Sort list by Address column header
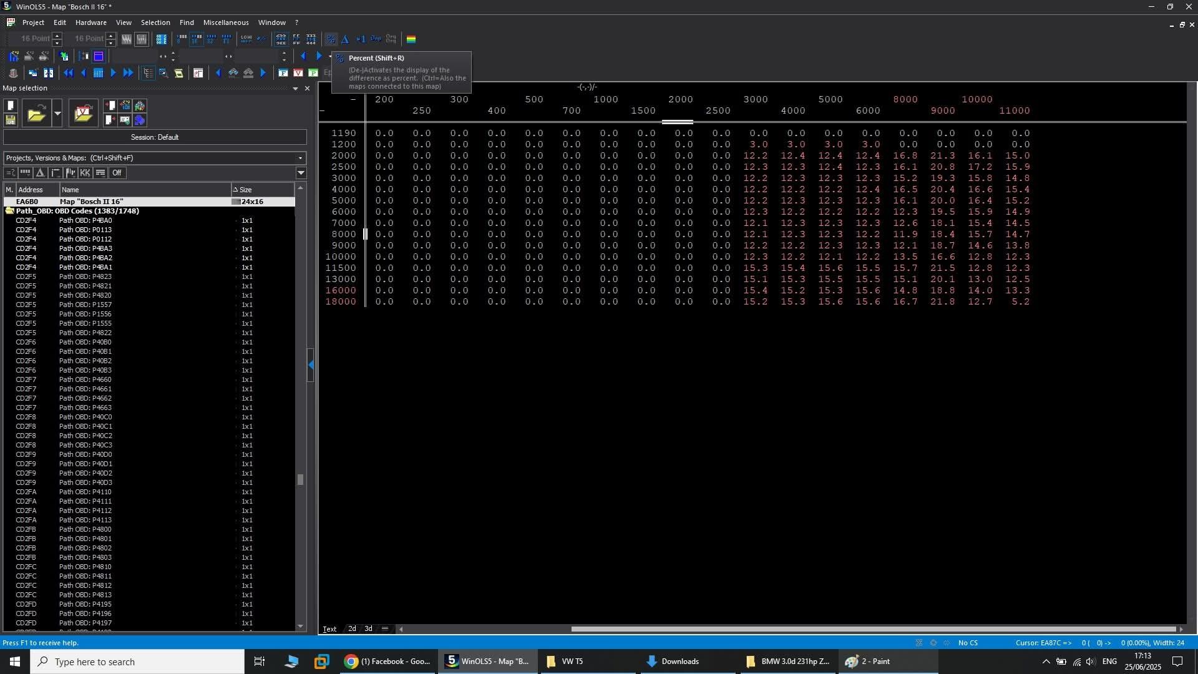The image size is (1198, 674). (37, 190)
